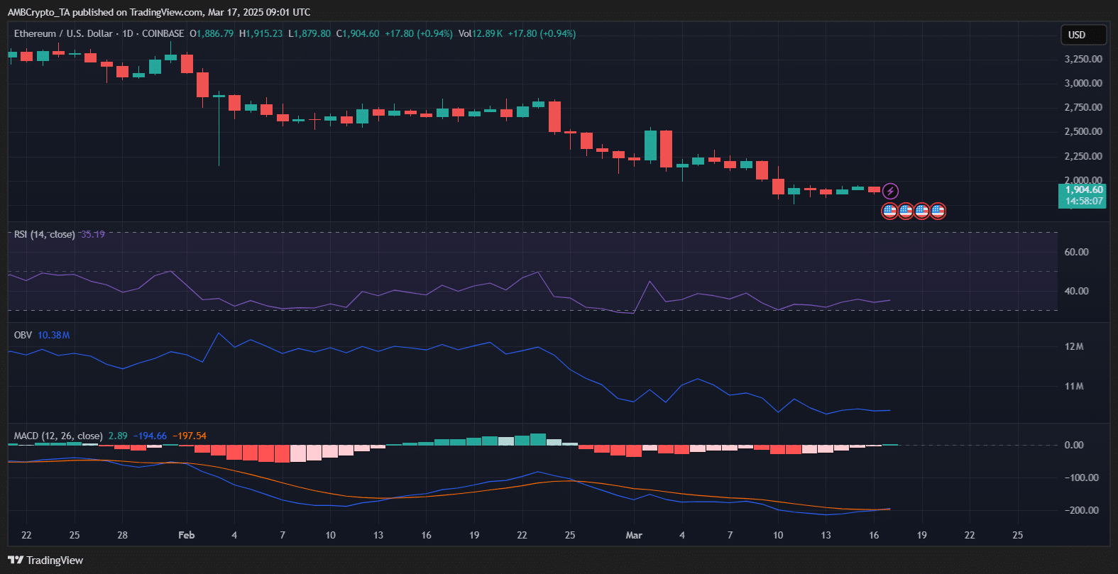Screen dimensions: 1118x574
Task: Click the TradingView logo at bottom left
Action: tap(45, 561)
